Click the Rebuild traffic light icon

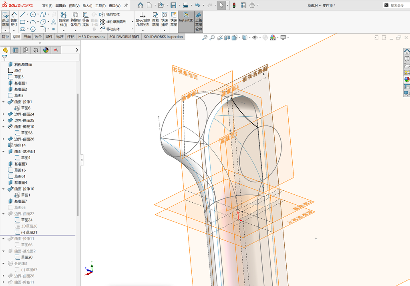234,5
